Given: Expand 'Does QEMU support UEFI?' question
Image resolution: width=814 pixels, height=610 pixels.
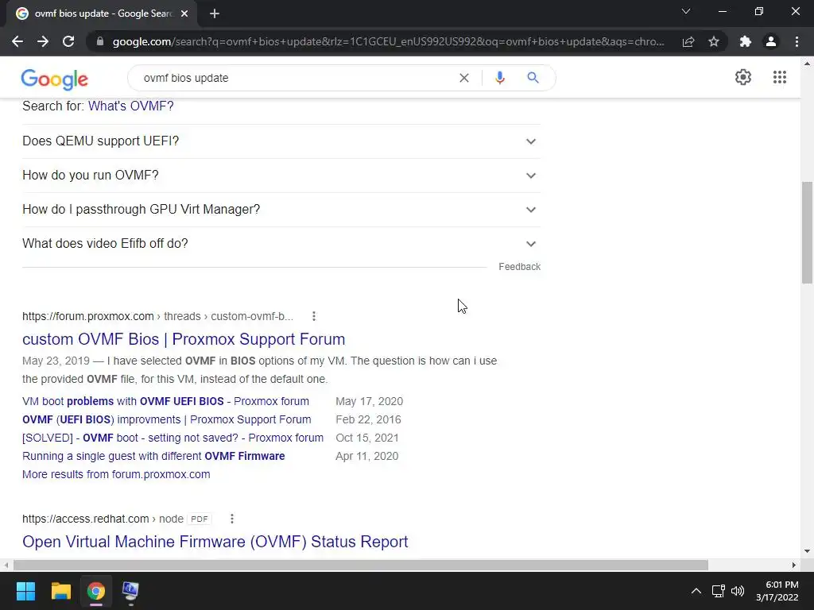Looking at the screenshot, I should pyautogui.click(x=281, y=141).
